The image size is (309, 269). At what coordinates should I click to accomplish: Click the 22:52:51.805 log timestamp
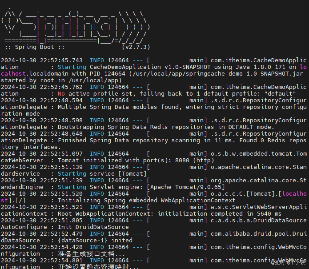pyautogui.click(x=61, y=221)
